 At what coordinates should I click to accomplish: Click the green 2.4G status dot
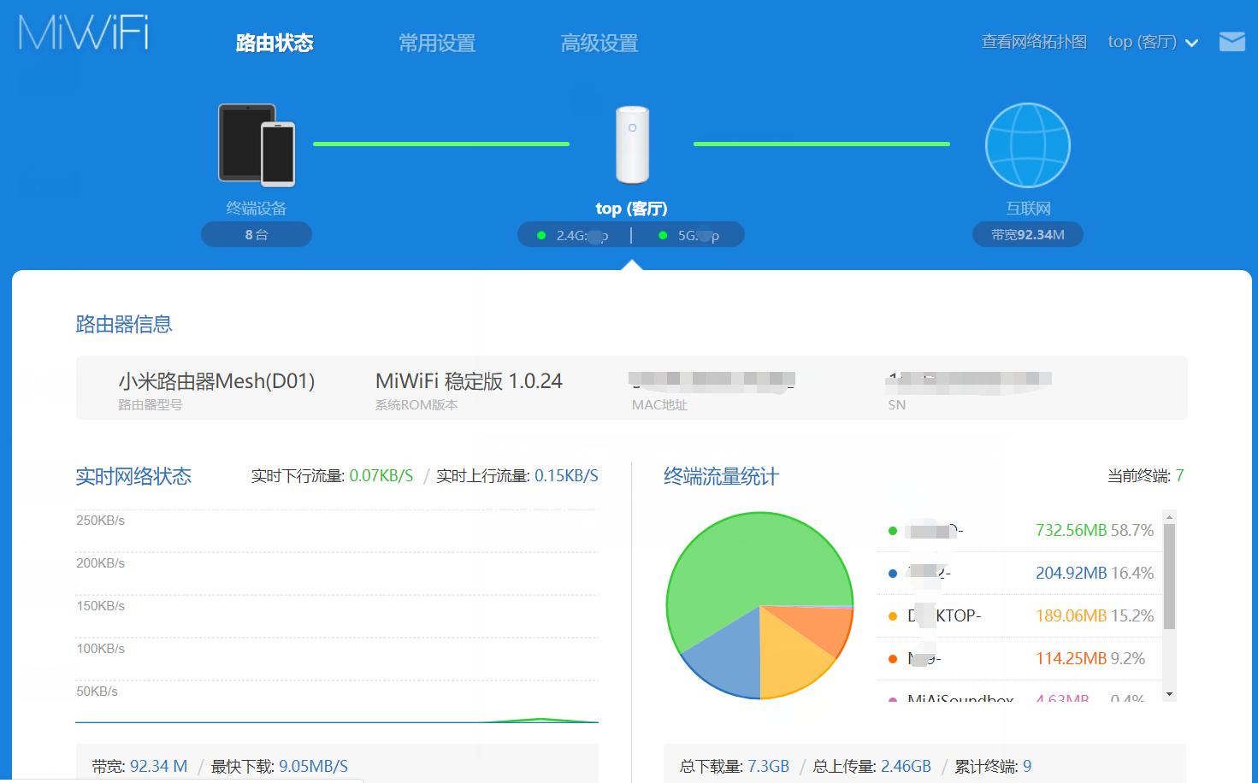click(x=540, y=233)
